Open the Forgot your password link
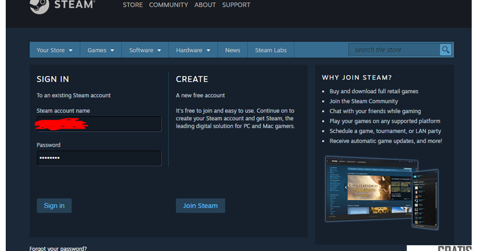Viewport: 478px width, 251px height. 58,248
